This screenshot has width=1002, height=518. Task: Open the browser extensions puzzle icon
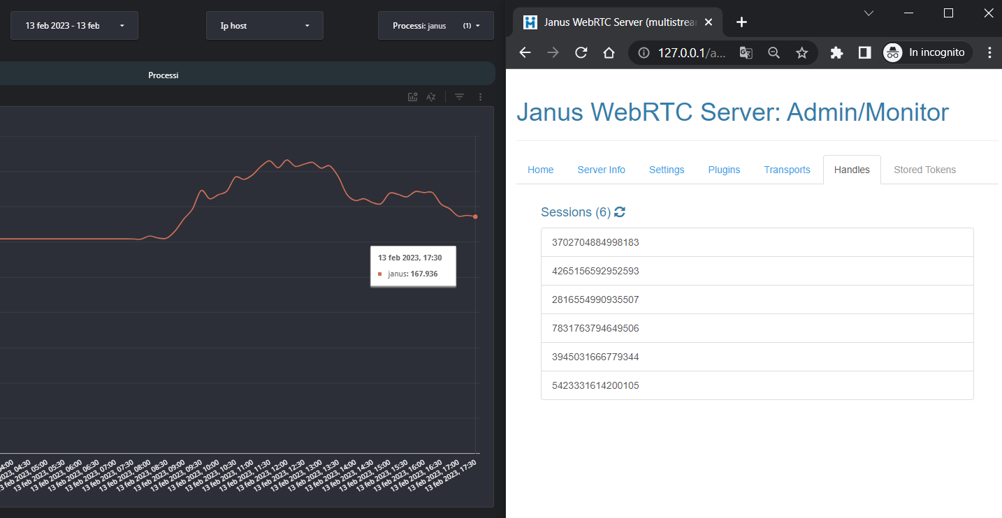click(836, 52)
